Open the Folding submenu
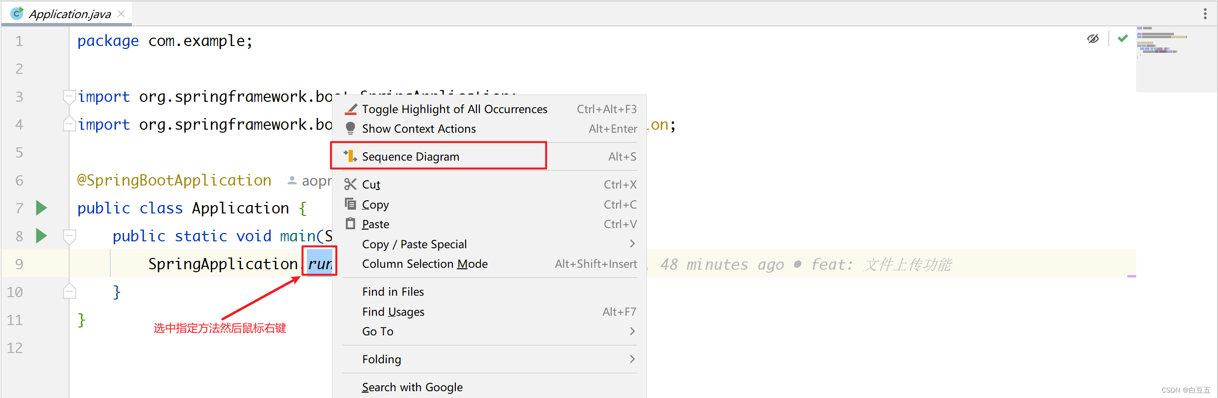This screenshot has height=398, width=1218. pyautogui.click(x=489, y=359)
